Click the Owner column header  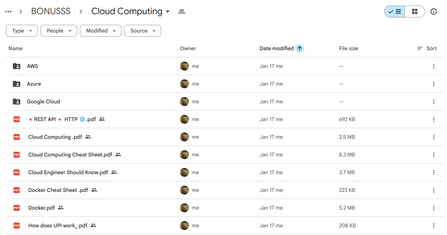[x=188, y=48]
